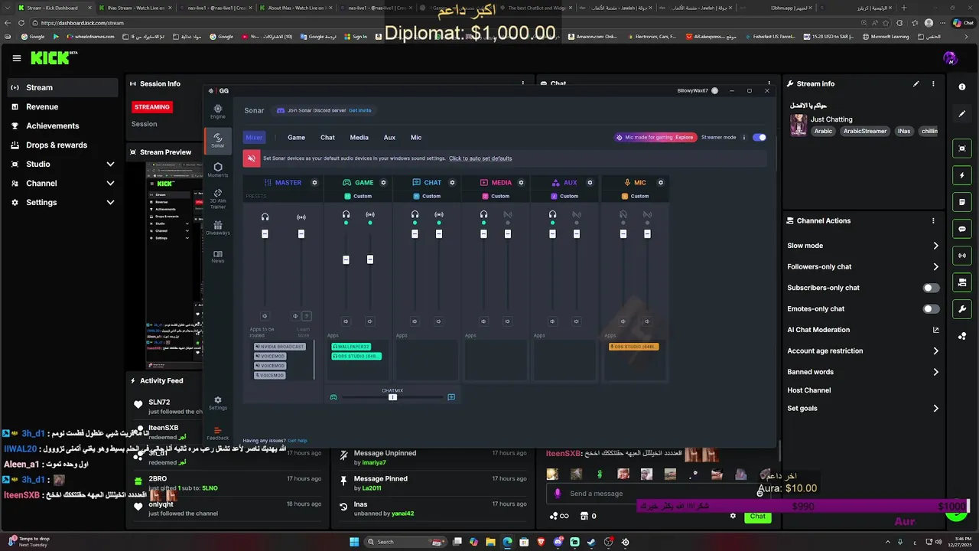Switch to Sonar Mic tab

click(x=416, y=138)
